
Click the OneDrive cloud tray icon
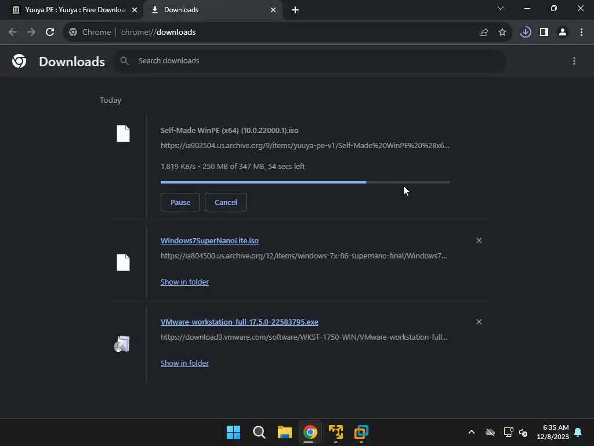(x=490, y=432)
